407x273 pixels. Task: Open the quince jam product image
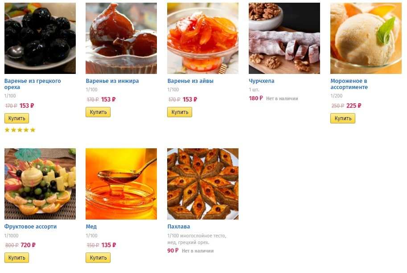pos(203,38)
